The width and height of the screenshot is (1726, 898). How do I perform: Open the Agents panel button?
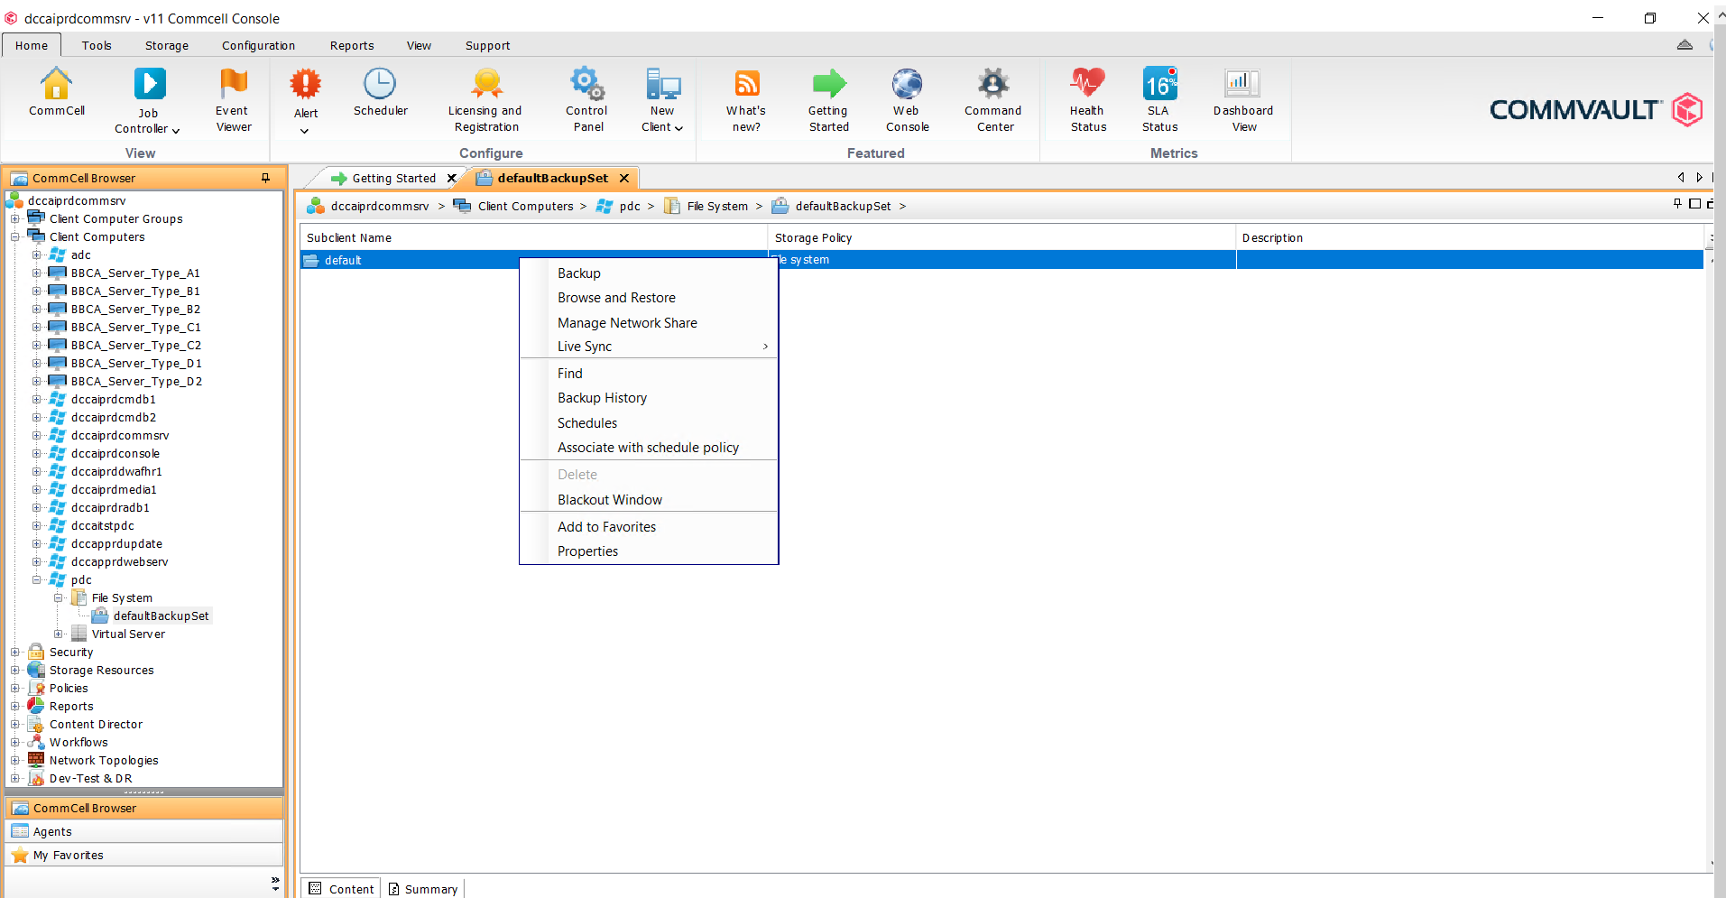pos(144,831)
